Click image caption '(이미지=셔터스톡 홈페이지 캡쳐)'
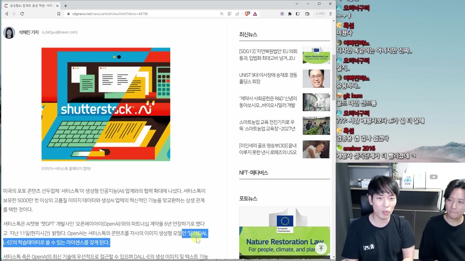This screenshot has width=465, height=261. pos(66,168)
